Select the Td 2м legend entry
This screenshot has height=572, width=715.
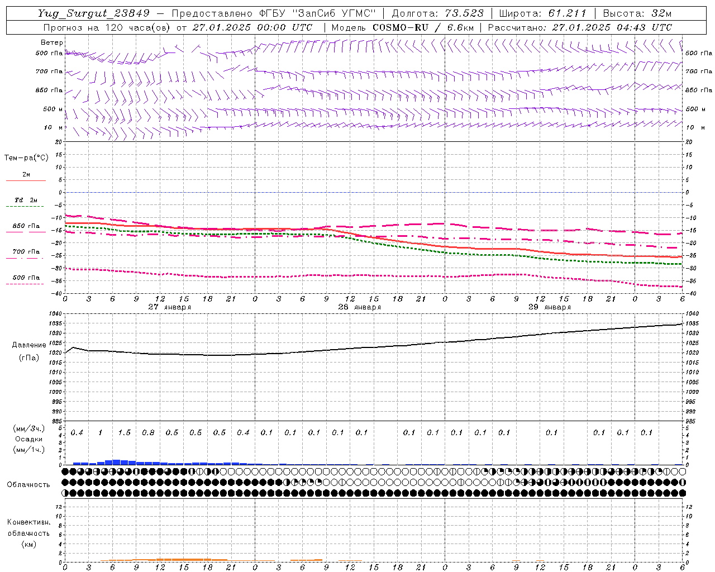click(26, 200)
